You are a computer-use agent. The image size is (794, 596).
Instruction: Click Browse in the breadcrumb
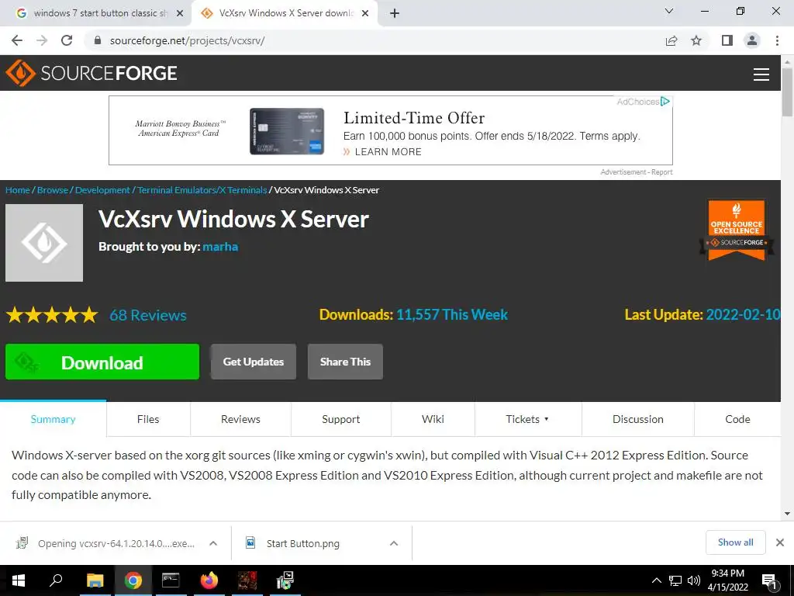53,190
